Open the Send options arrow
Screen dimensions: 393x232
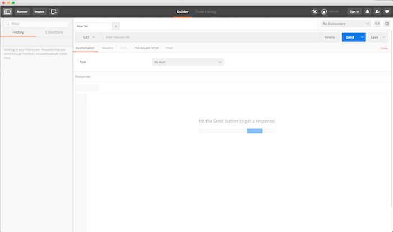tap(362, 37)
